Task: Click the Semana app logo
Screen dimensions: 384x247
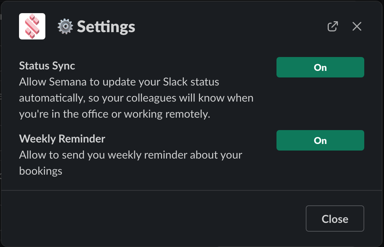Action: coord(32,26)
